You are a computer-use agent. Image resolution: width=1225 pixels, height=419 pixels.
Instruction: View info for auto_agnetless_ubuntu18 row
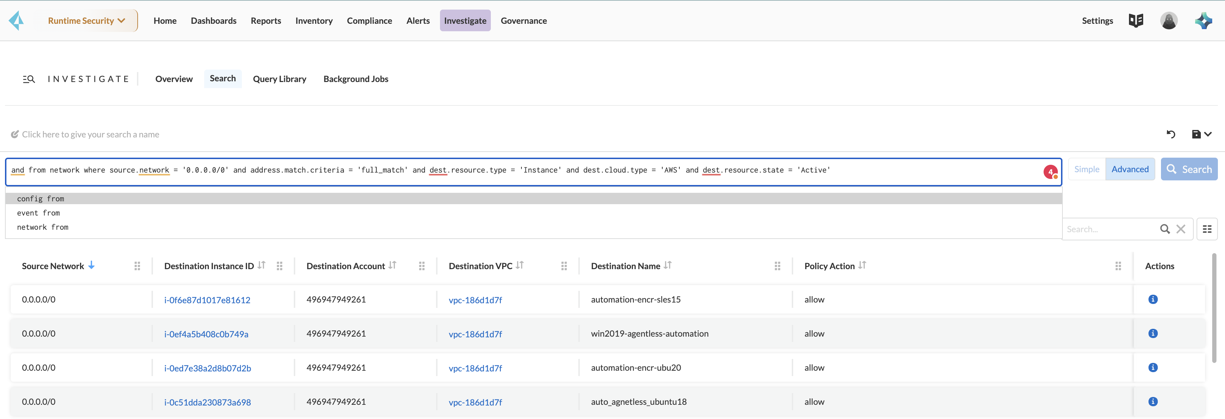point(1153,402)
